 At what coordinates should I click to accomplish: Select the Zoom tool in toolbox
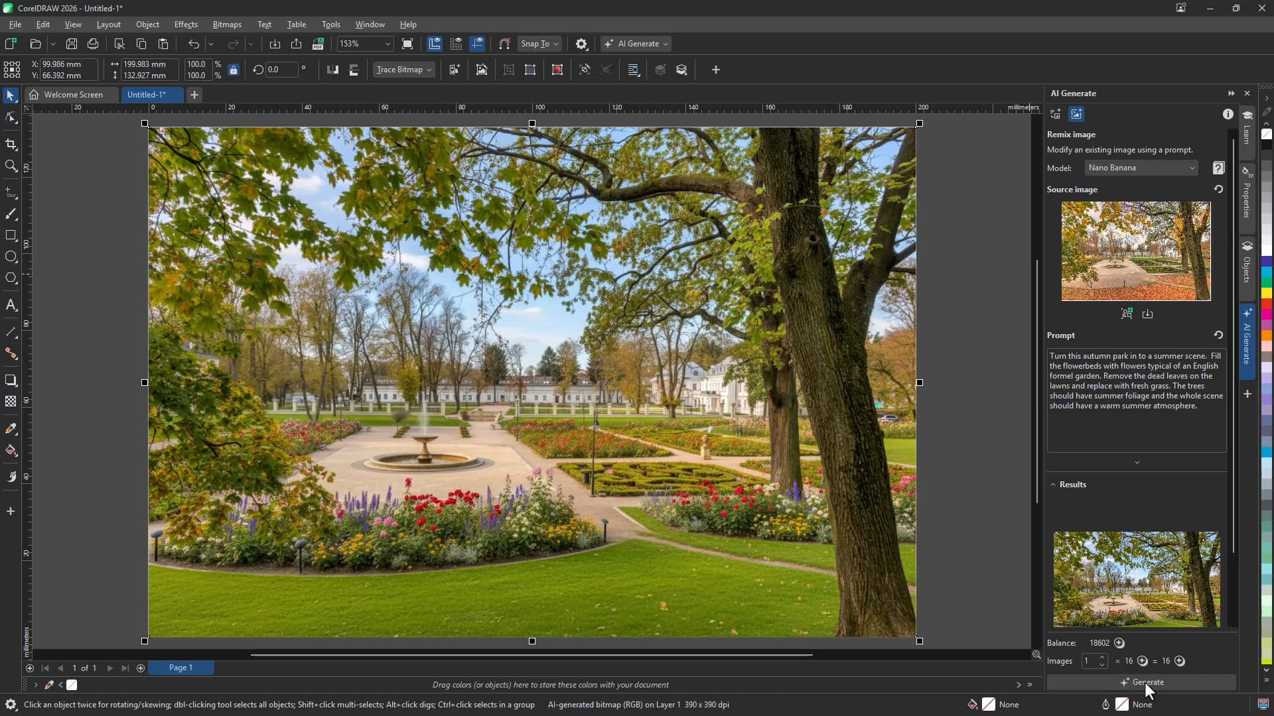11,166
